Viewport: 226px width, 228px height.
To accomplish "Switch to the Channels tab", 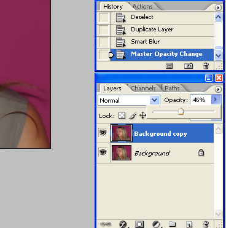I will click(x=143, y=88).
